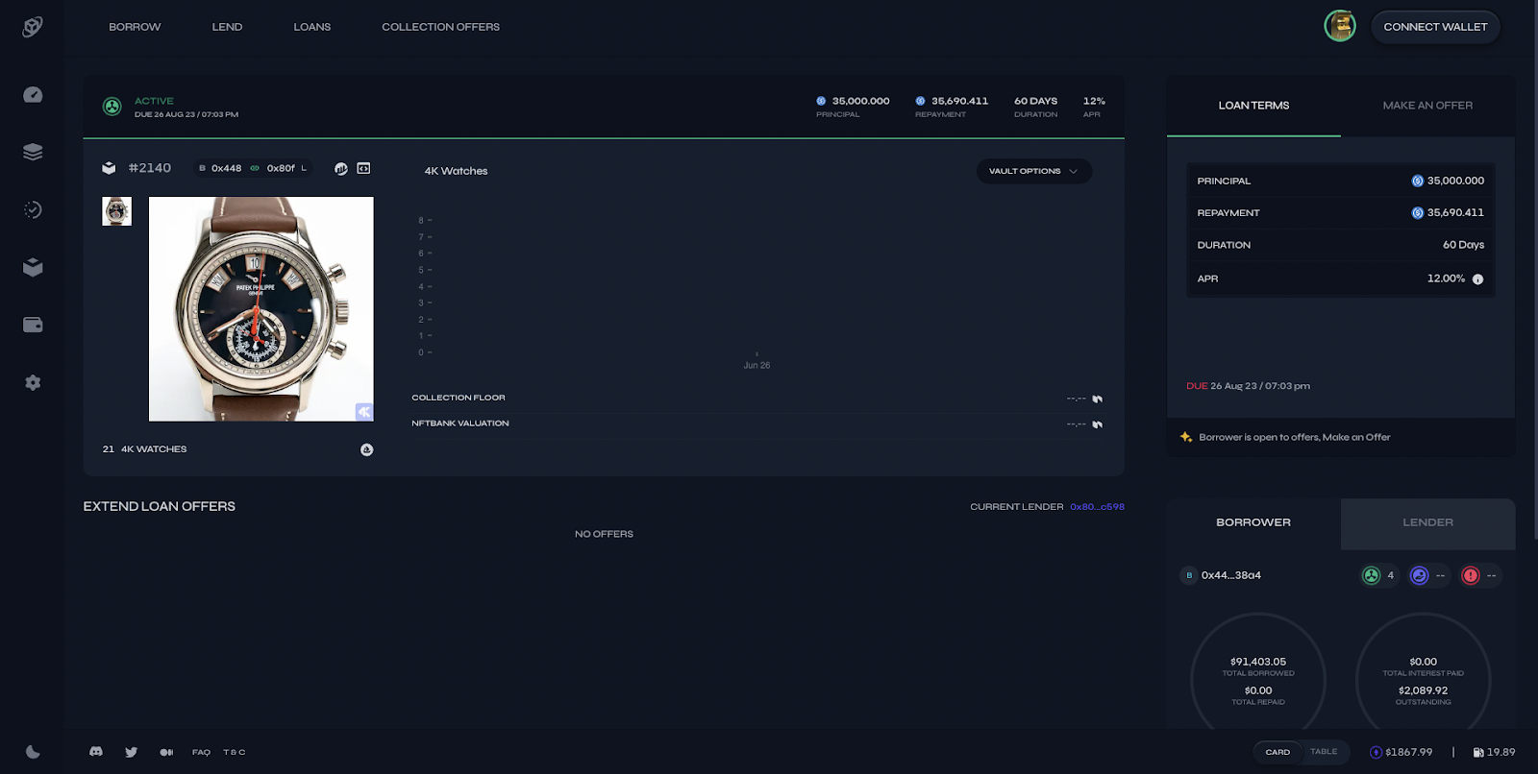The image size is (1538, 774).
Task: Open the wallet icon in sidebar
Action: pyautogui.click(x=33, y=325)
